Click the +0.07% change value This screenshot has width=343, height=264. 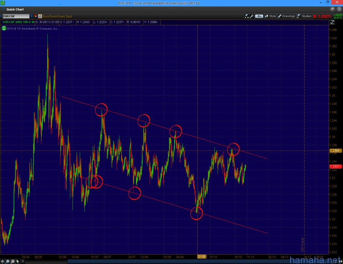(x=338, y=18)
